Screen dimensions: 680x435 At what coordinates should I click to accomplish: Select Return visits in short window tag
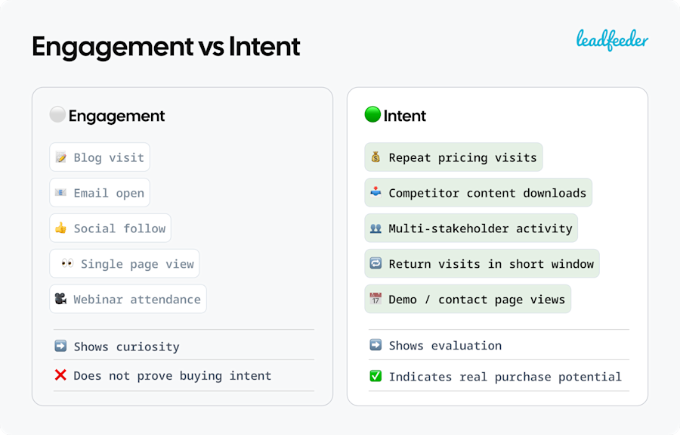click(x=482, y=264)
